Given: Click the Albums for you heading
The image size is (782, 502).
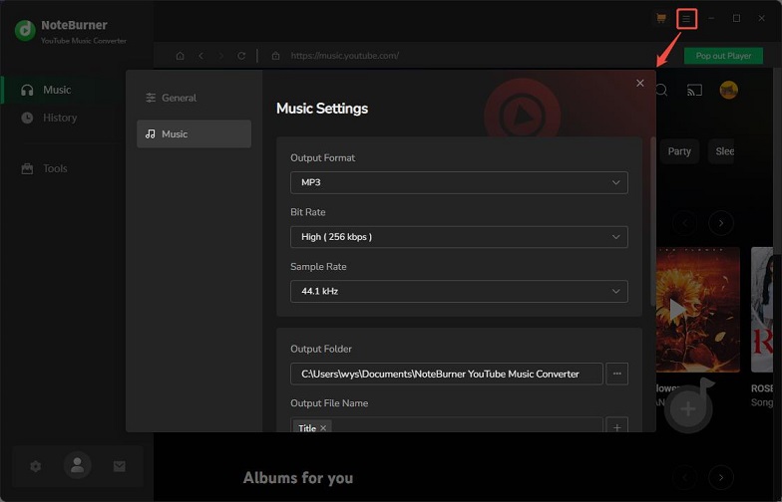Looking at the screenshot, I should (298, 478).
